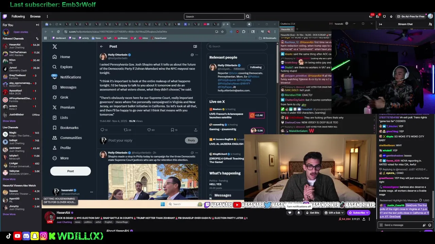The image size is (435, 244).
Task: Bookmark page with star in address bar
Action: pyautogui.click(x=222, y=32)
